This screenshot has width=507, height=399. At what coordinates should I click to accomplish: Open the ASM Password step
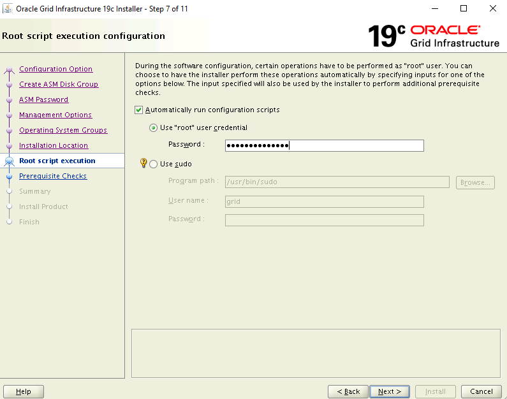click(43, 99)
